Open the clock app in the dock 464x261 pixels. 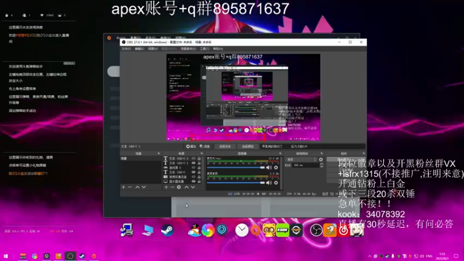pos(242,230)
